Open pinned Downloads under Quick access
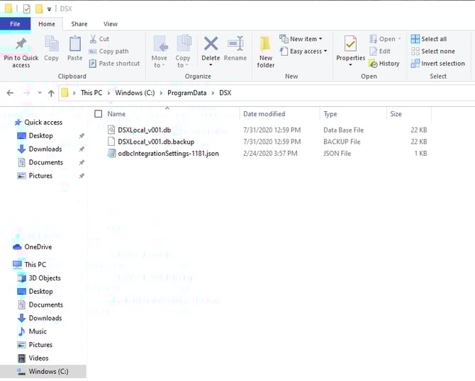 click(45, 149)
